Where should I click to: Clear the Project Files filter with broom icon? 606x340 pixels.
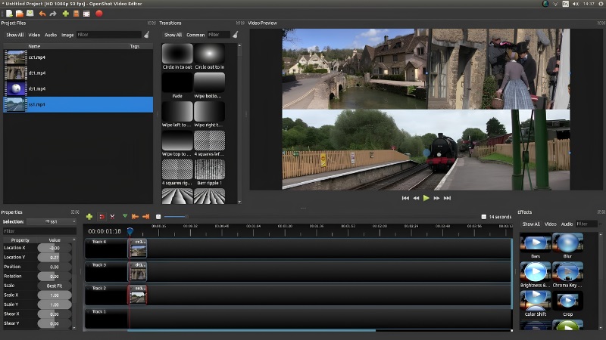[x=147, y=35]
